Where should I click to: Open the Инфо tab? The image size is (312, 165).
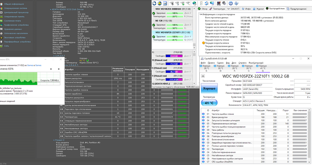pos(246,9)
